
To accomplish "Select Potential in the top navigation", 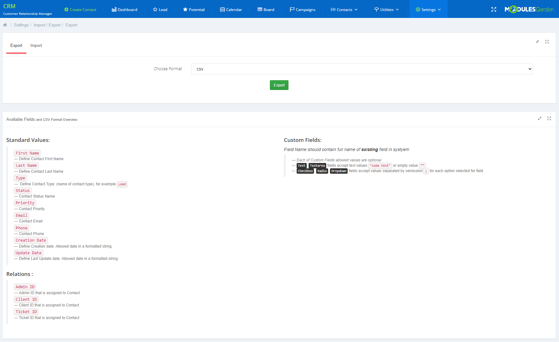I will (x=194, y=9).
